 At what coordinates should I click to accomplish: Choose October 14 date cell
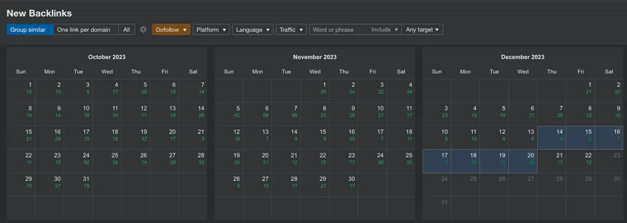coord(193,114)
